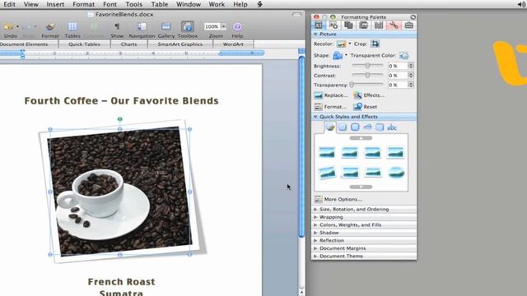
Task: Open the Work menu
Action: tap(217, 4)
